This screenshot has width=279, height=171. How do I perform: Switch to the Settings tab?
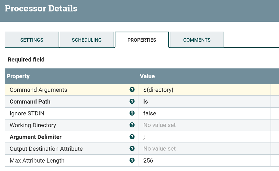(32, 40)
